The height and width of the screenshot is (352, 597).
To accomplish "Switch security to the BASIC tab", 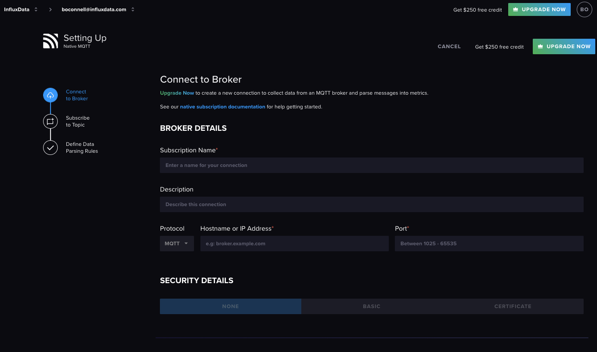I will click(371, 306).
